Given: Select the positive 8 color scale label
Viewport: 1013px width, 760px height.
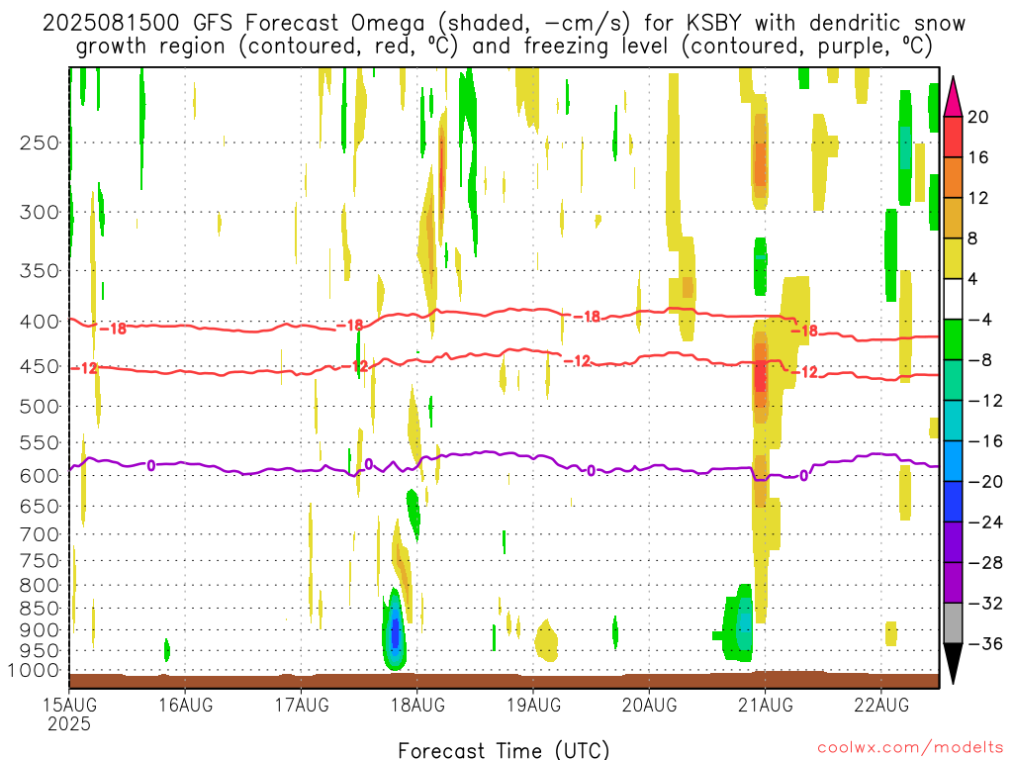Looking at the screenshot, I should tap(973, 239).
